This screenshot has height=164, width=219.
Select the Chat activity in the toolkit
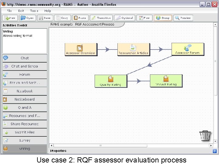[25, 58]
